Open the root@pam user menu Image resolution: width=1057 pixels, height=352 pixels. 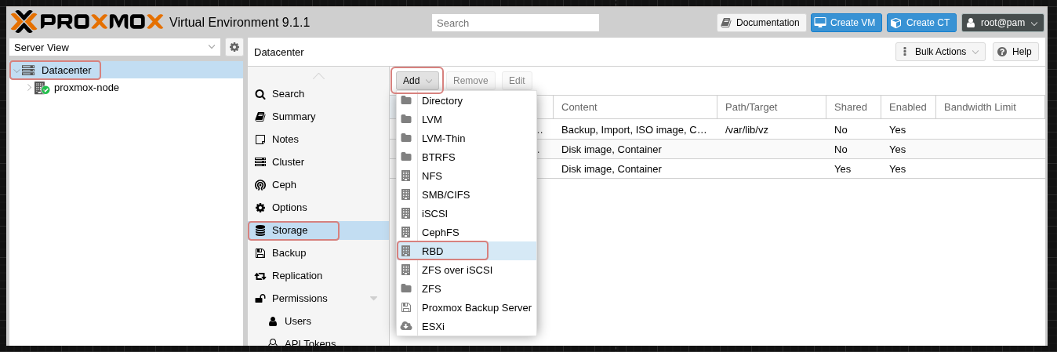click(1002, 23)
